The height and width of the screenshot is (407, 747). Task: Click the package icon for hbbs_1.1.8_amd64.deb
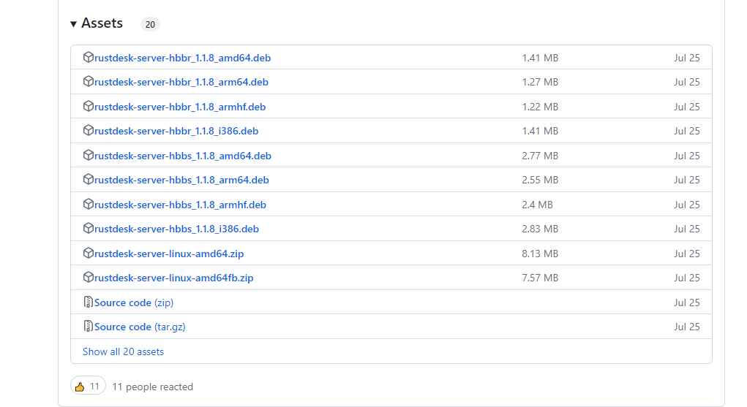pyautogui.click(x=88, y=155)
